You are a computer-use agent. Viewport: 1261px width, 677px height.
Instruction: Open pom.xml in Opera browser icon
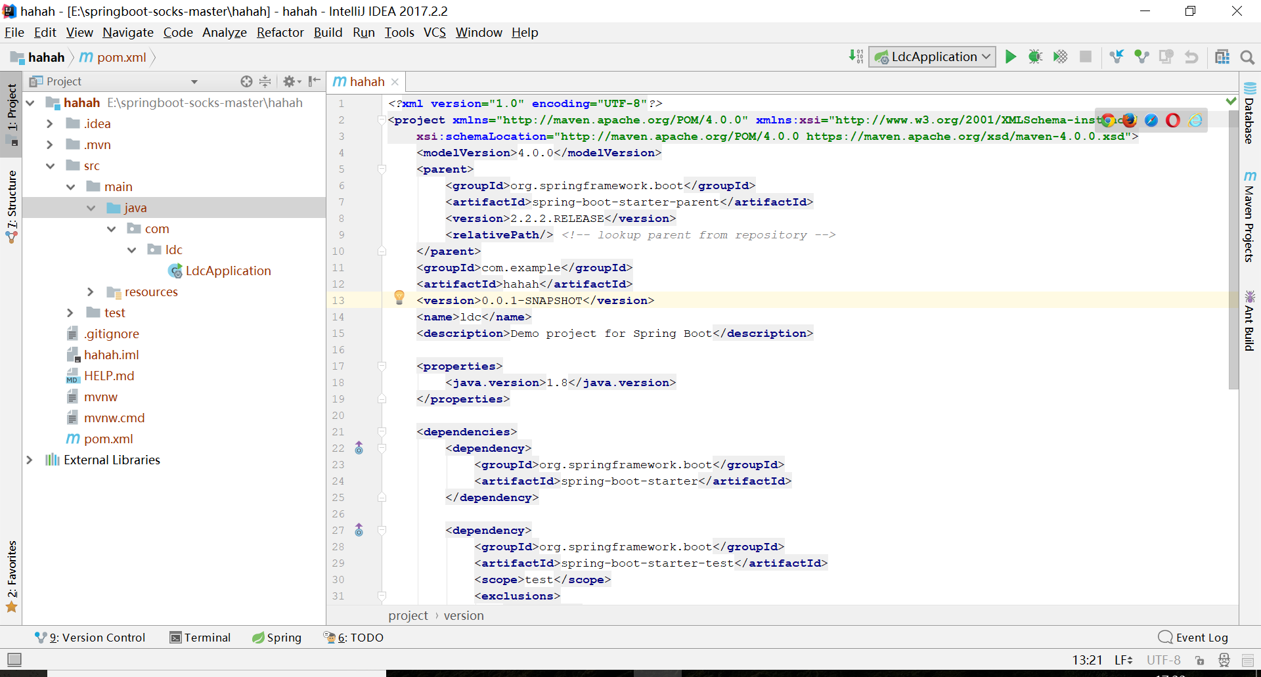1173,120
